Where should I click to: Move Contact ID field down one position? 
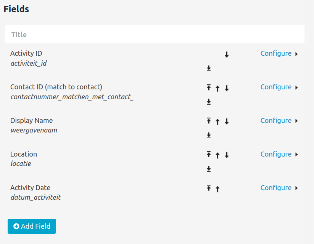(227, 88)
